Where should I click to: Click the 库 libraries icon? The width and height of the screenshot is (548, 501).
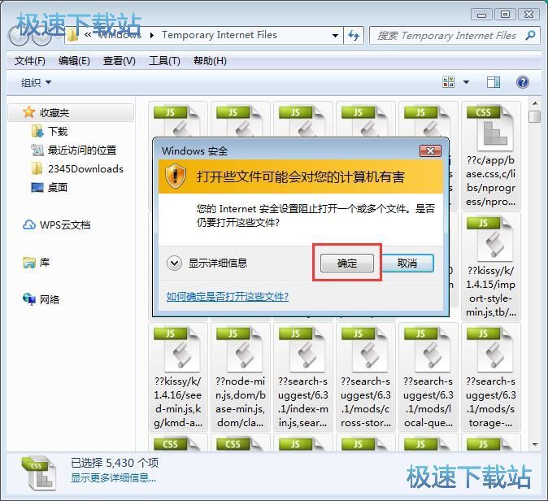29,262
